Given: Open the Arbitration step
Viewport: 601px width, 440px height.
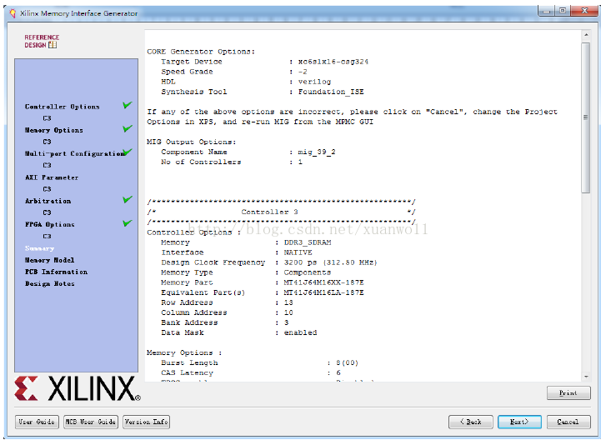Looking at the screenshot, I should [x=48, y=201].
